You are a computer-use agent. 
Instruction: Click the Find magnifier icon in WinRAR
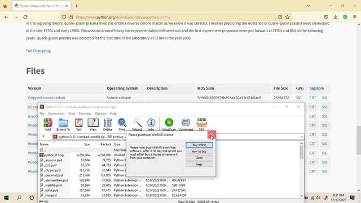122,125
